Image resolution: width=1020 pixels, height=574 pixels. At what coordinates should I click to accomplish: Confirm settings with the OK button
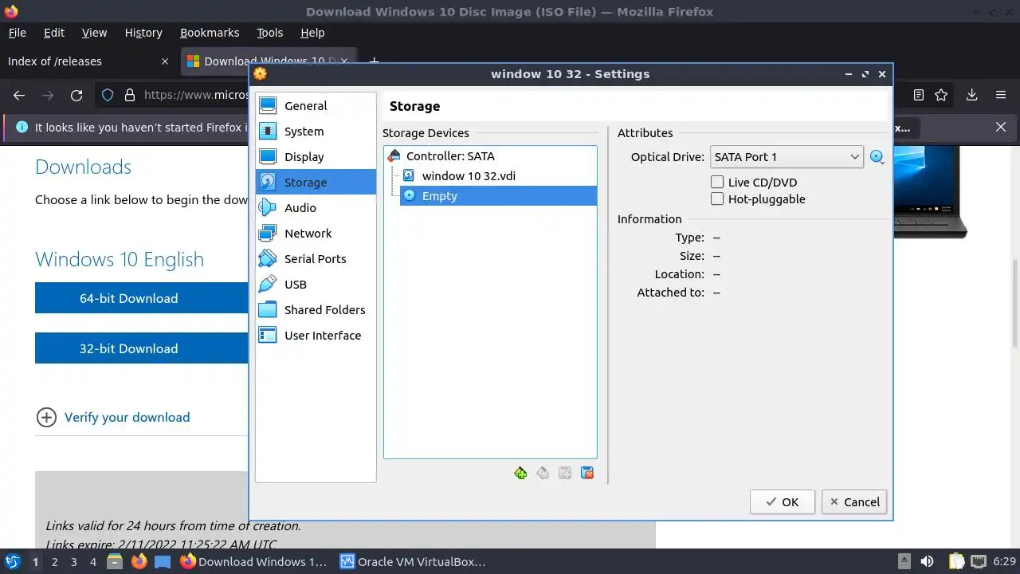click(x=782, y=502)
